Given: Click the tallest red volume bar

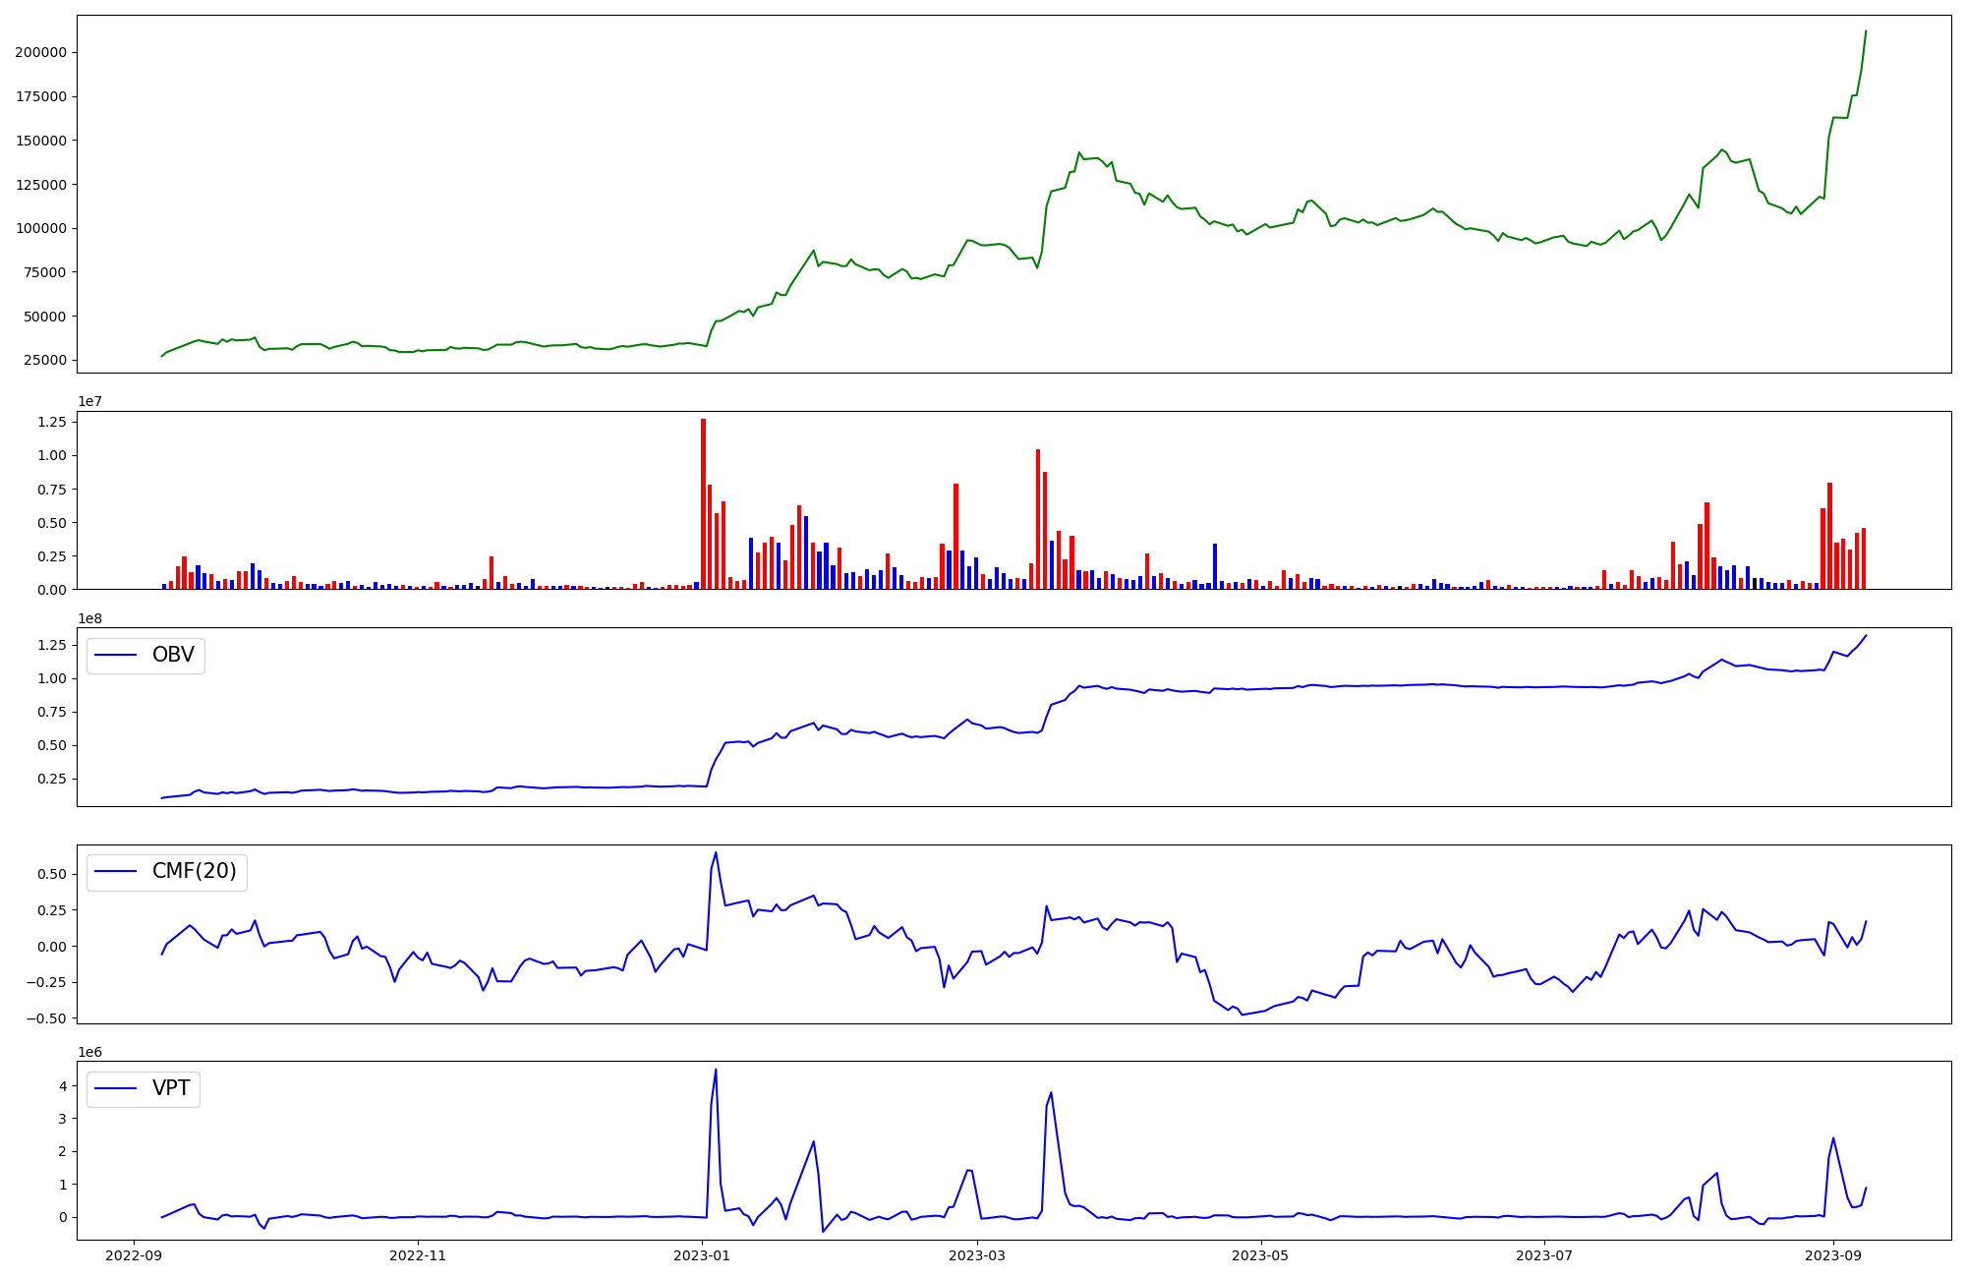Looking at the screenshot, I should [x=703, y=501].
